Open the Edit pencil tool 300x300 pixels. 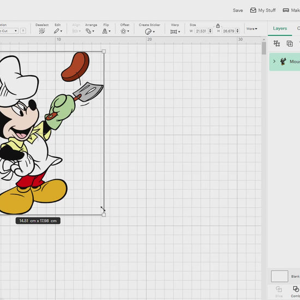point(56,31)
